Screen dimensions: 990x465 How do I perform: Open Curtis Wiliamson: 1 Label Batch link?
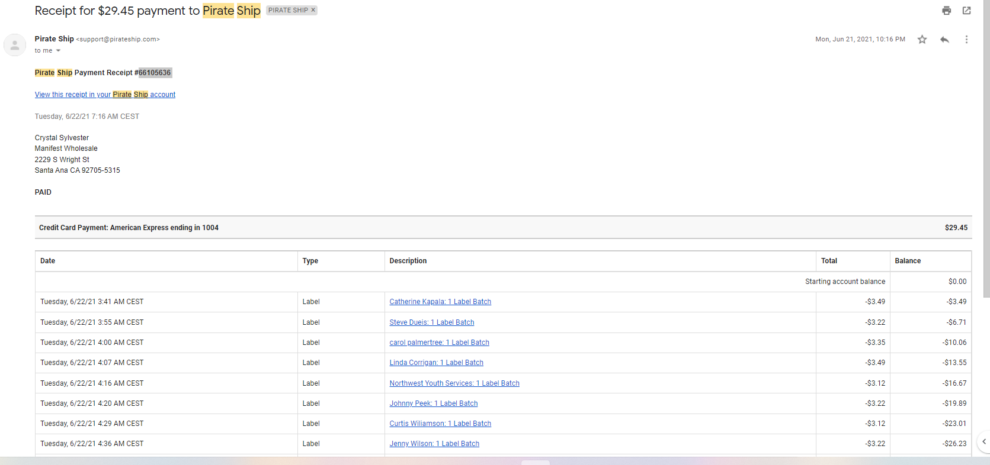[x=440, y=424]
